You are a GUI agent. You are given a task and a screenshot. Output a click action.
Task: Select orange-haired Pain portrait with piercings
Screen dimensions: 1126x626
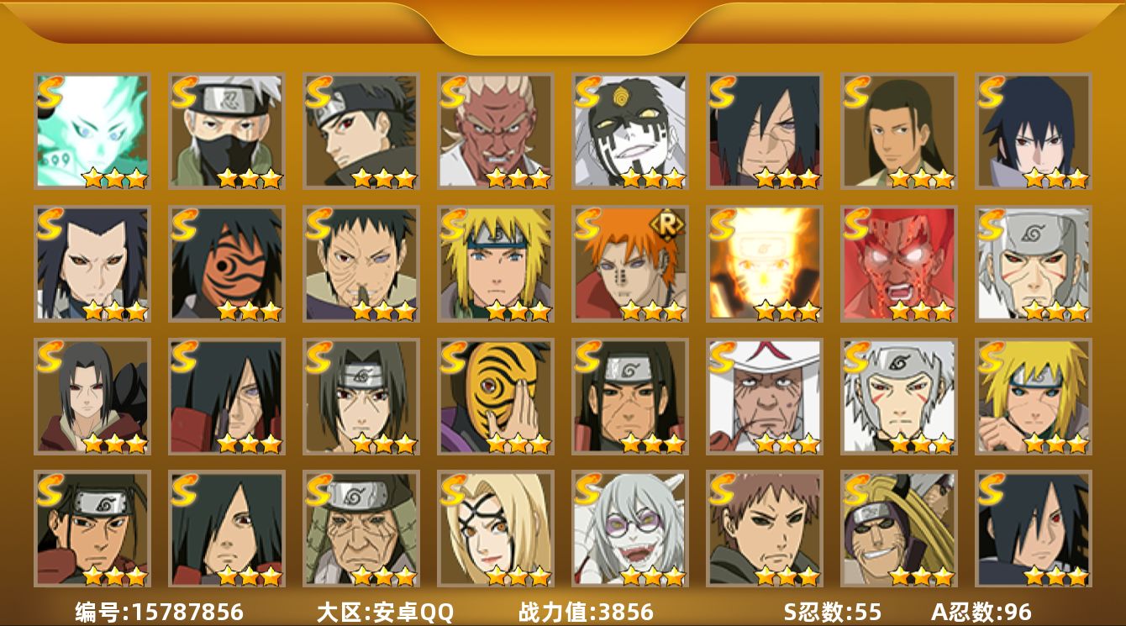[630, 264]
